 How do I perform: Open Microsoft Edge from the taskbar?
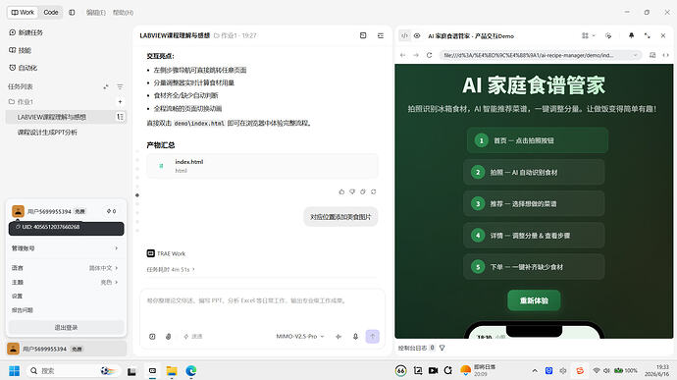point(191,371)
